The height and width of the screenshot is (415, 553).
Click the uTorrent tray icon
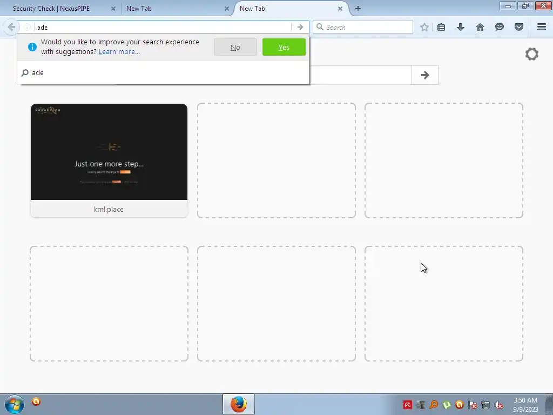click(x=447, y=405)
